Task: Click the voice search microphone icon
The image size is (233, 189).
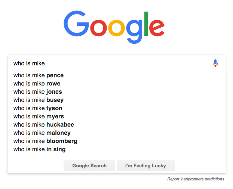Action: pos(215,63)
